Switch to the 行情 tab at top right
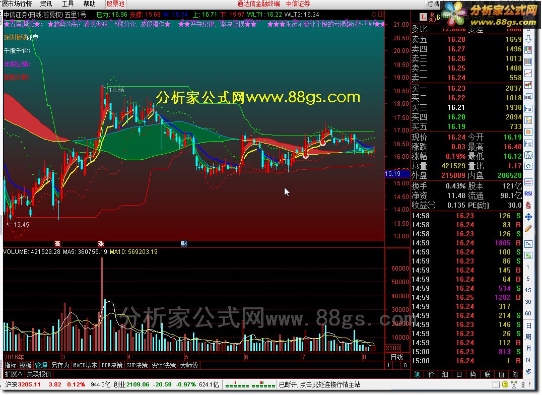This screenshot has width=542, height=395. coord(433,4)
